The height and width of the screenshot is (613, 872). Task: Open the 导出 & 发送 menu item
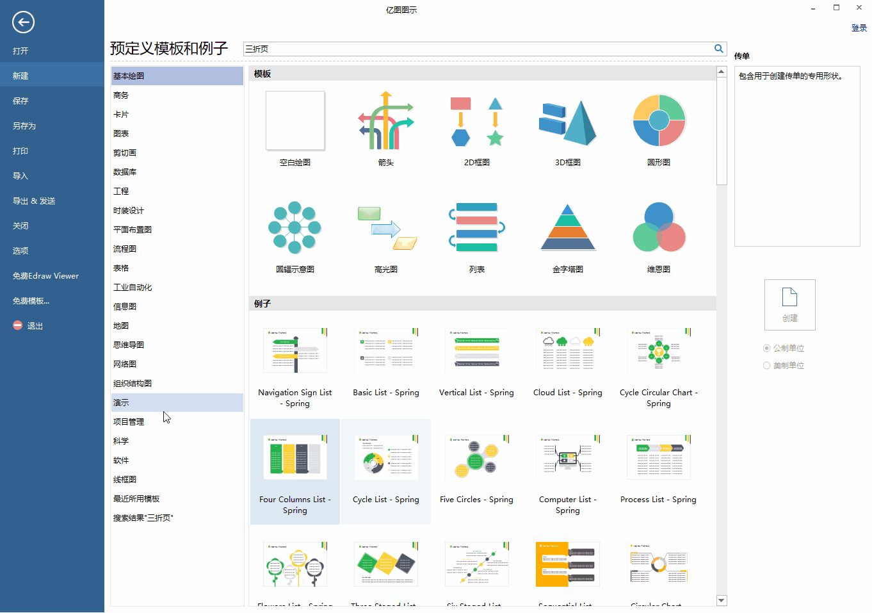pyautogui.click(x=34, y=201)
